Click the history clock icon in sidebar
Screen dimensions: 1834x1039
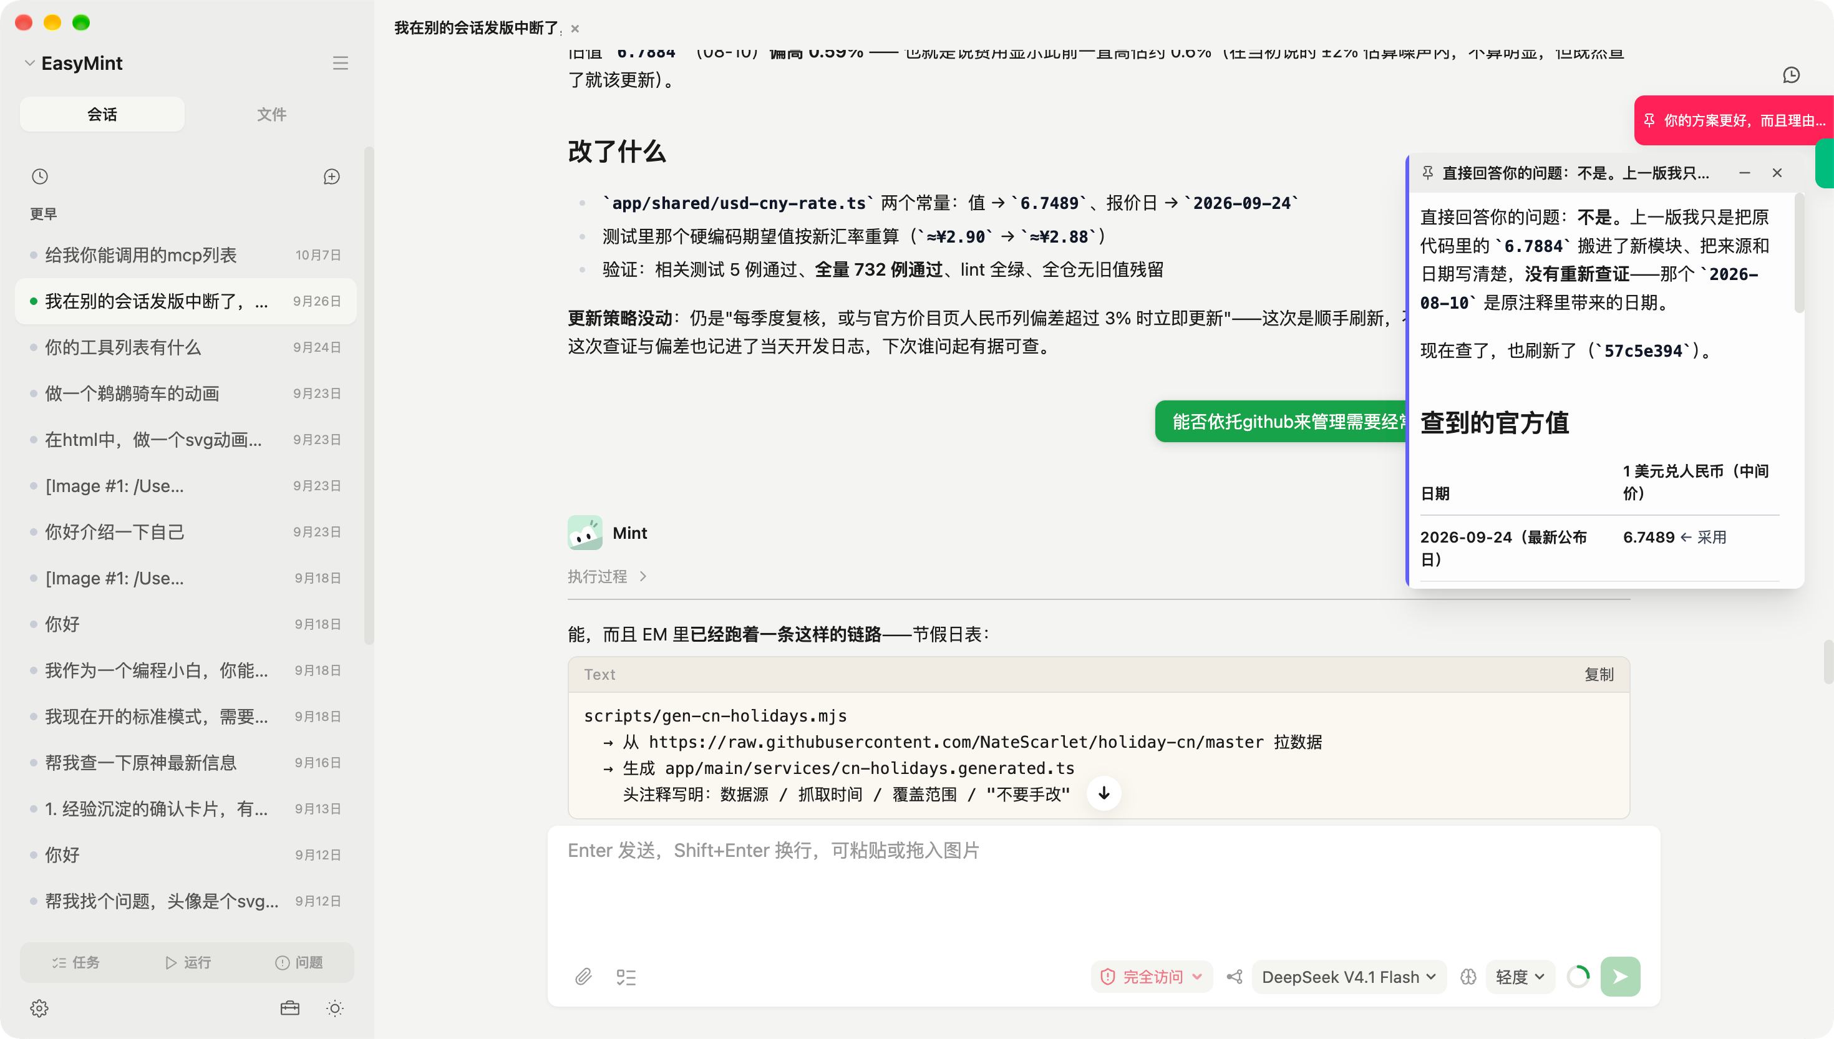tap(40, 176)
